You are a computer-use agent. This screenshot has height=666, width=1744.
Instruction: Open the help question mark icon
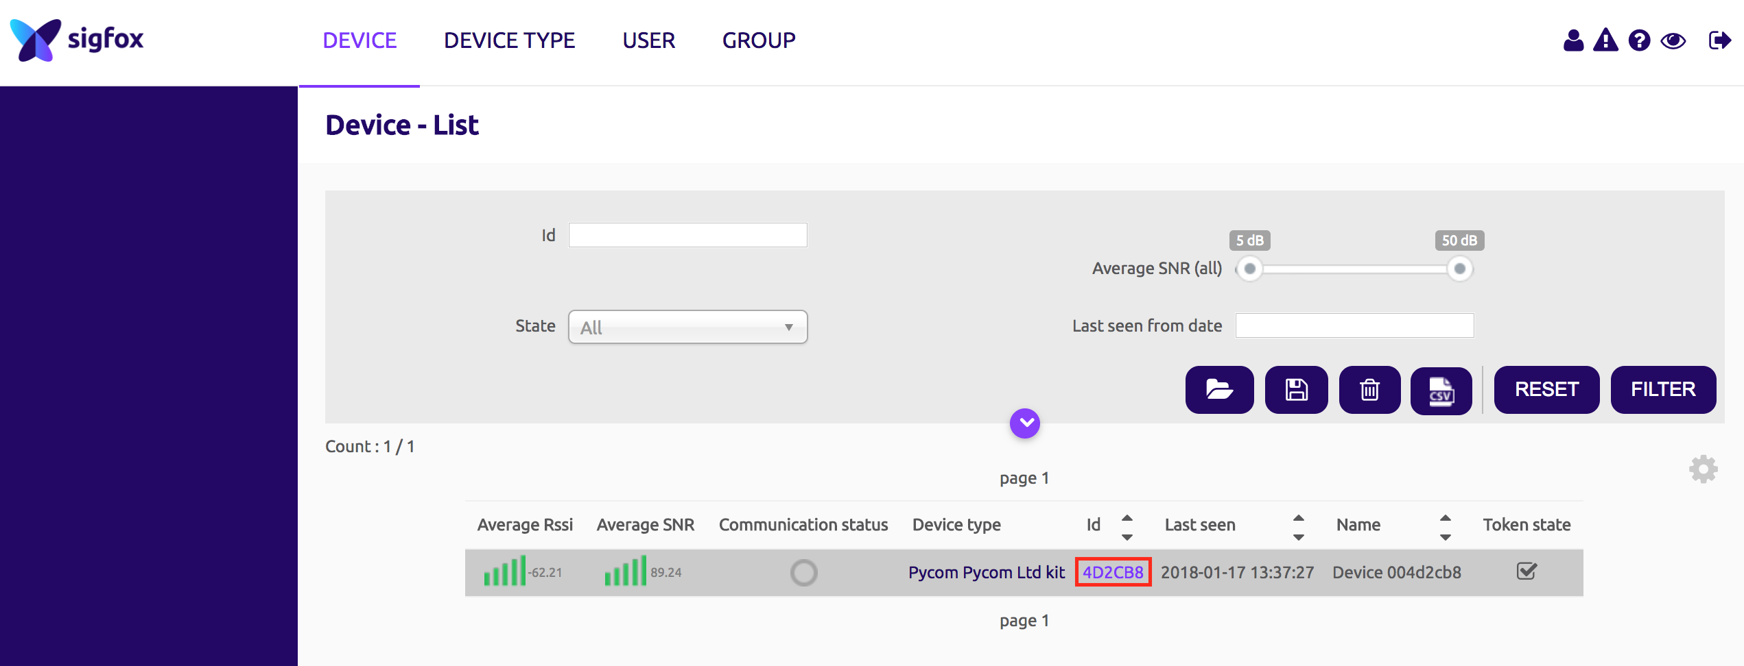click(1639, 41)
